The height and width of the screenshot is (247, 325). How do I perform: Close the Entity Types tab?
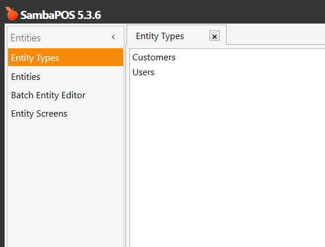click(x=215, y=36)
